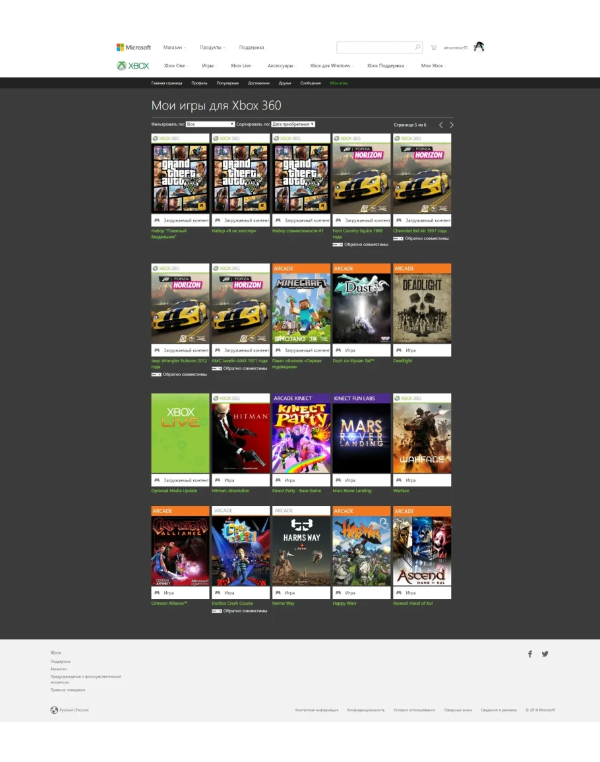The width and height of the screenshot is (600, 762).
Task: Open the Фильтровать по dropdown
Action: click(x=210, y=124)
